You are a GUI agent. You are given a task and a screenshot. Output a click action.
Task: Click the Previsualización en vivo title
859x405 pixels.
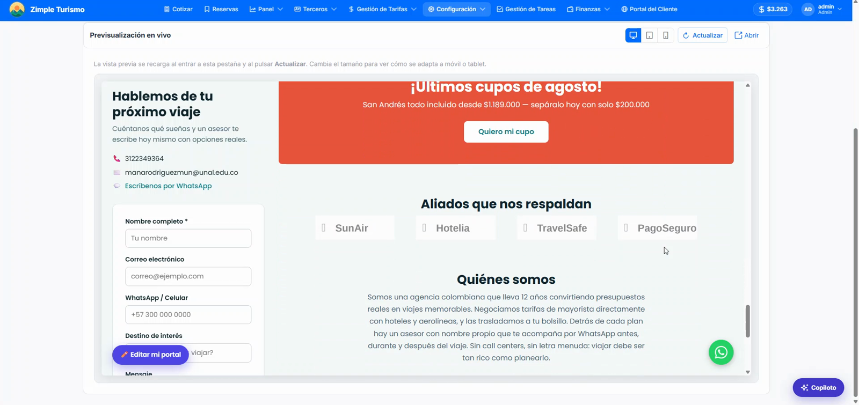click(x=130, y=35)
